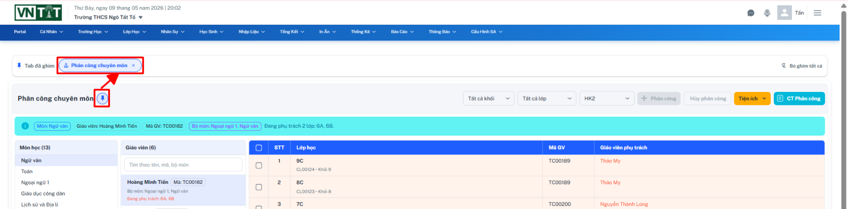Select the pinned Phân công chuyên môn tab

point(100,66)
